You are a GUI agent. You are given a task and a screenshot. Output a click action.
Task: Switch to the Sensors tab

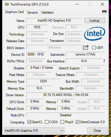point(32,12)
